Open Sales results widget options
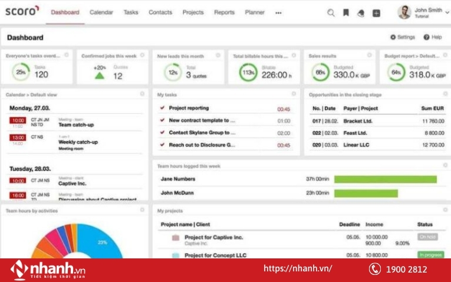The height and width of the screenshot is (282, 451). pyautogui.click(x=369, y=55)
